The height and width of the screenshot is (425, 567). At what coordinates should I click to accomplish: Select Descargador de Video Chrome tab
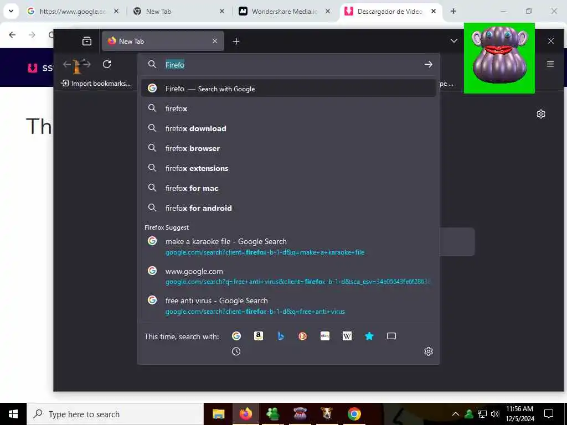390,11
